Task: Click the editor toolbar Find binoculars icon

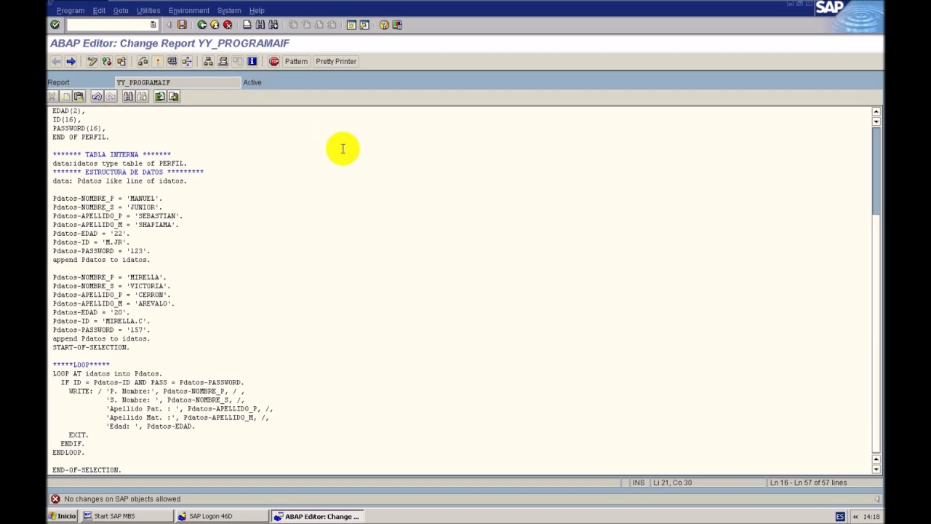Action: point(128,96)
